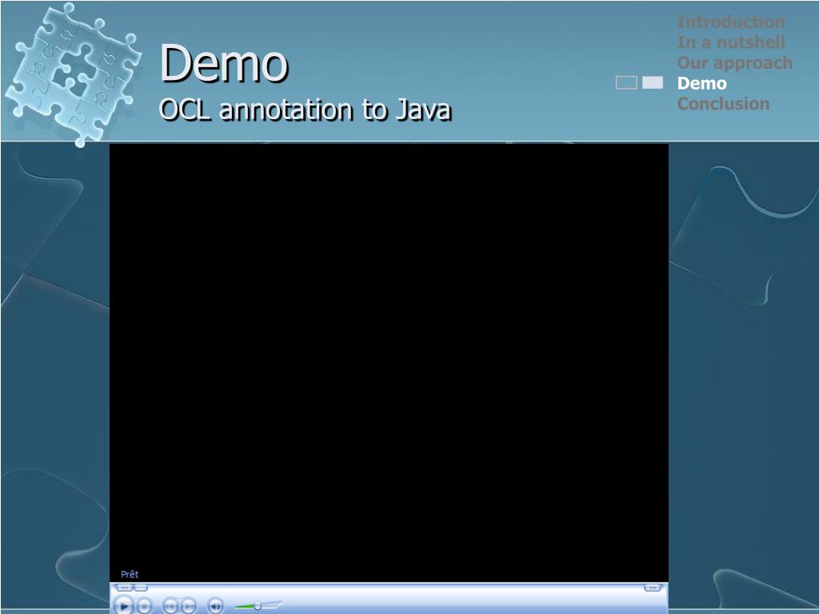Click the rewind button on the seek bar
The image size is (819, 614).
[x=124, y=588]
